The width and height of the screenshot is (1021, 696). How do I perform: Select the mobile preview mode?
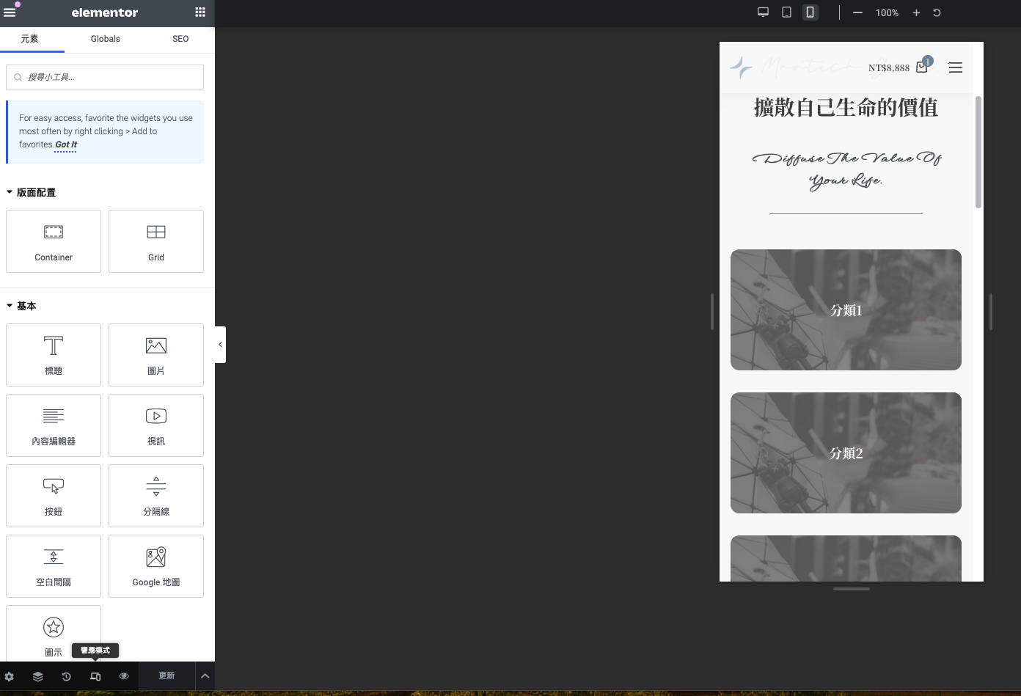[810, 12]
